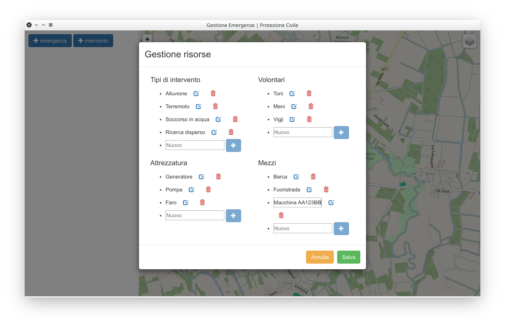505x327 pixels.
Task: Delete volunteer Toni
Action: pyautogui.click(x=309, y=93)
